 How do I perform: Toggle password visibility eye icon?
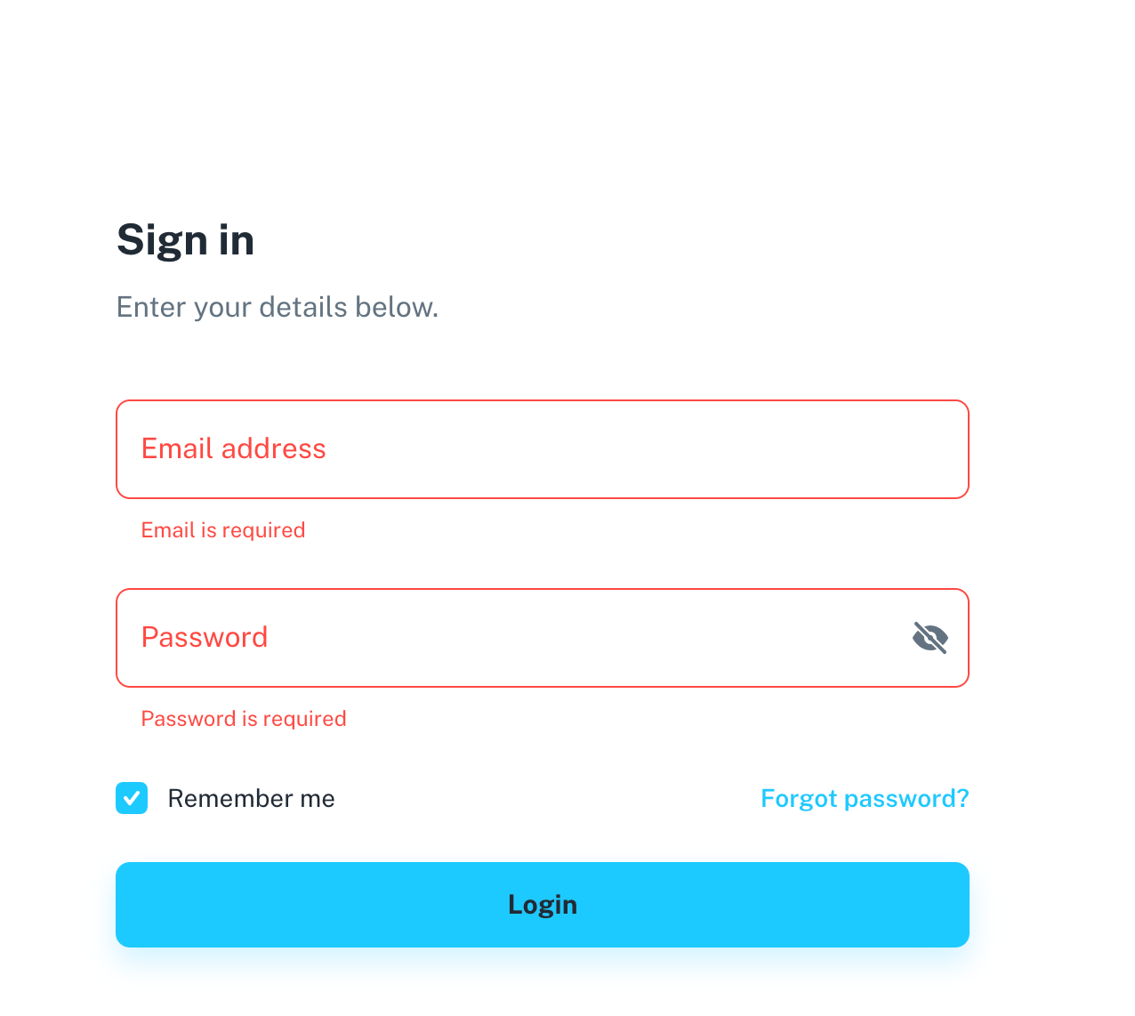[x=930, y=638]
